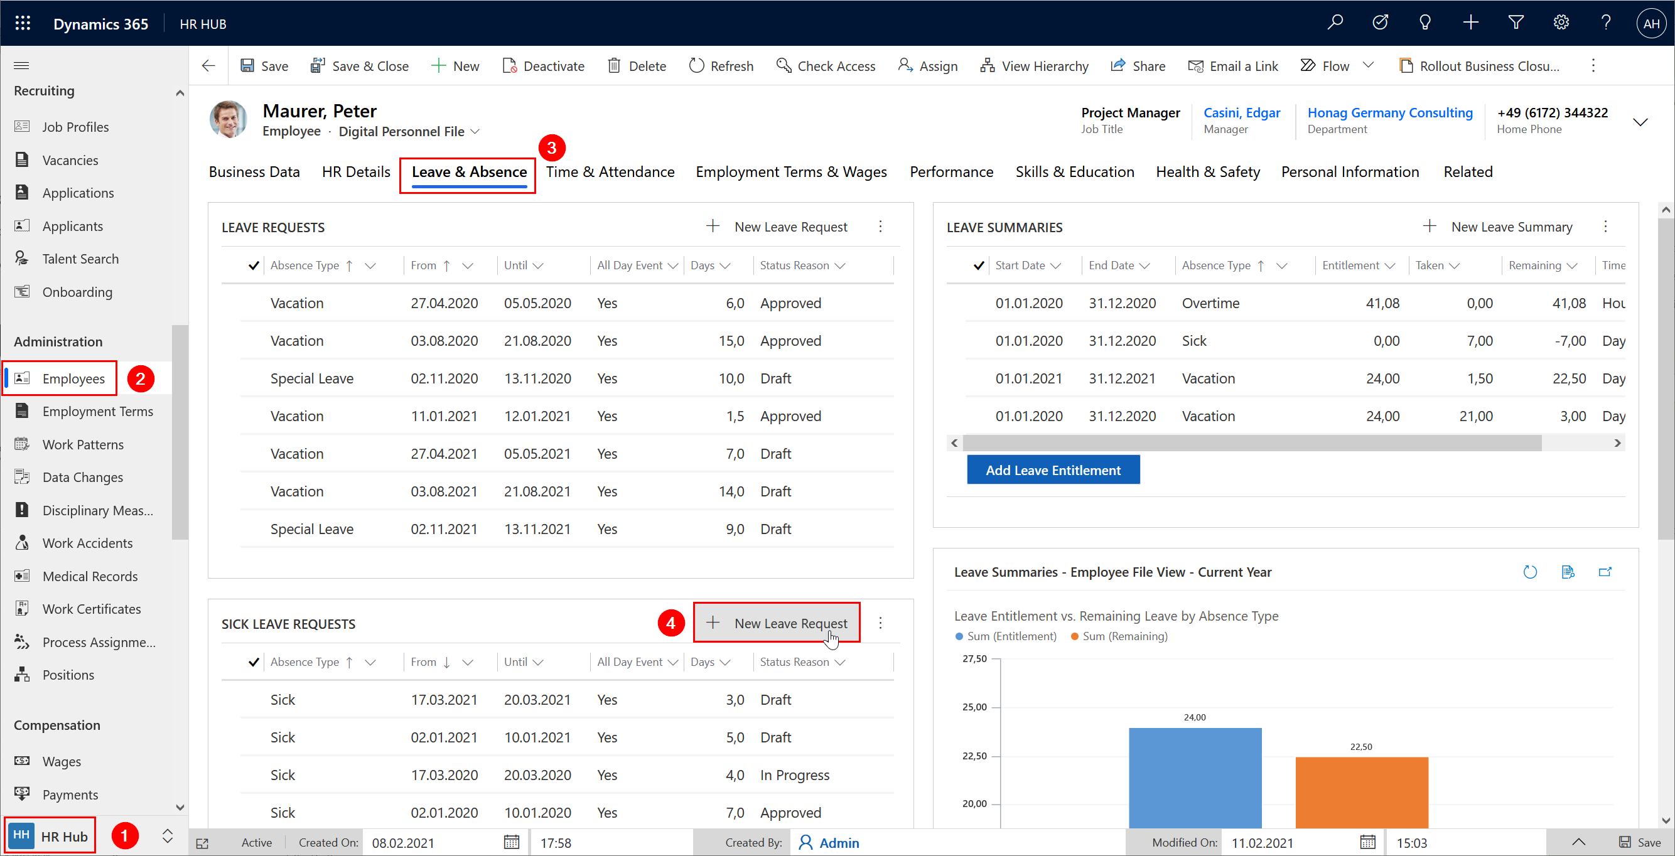Expand the Flow dropdown arrow
The image size is (1675, 856).
coord(1368,66)
